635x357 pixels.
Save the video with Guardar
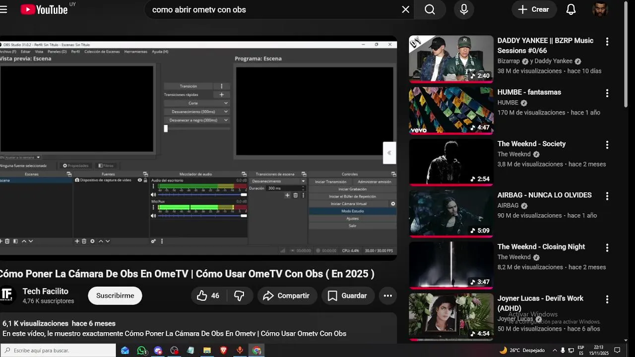point(347,296)
